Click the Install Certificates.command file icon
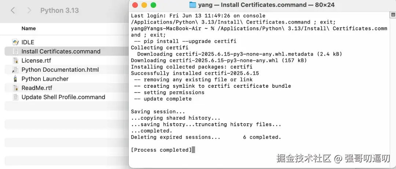The image size is (396, 169). point(15,51)
